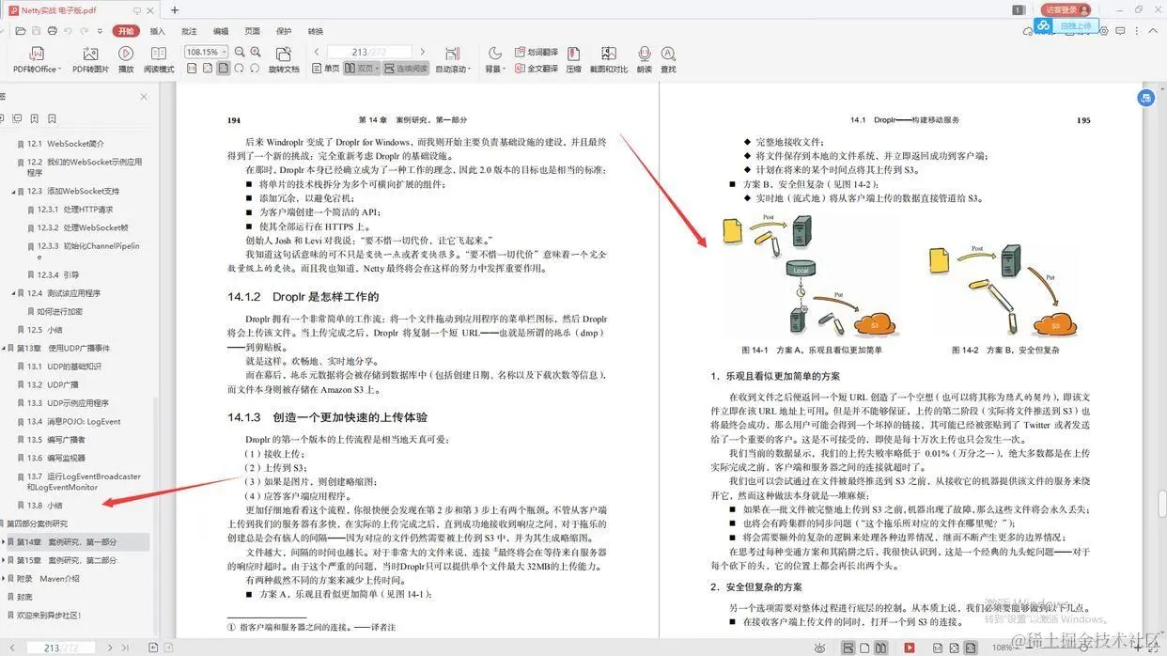The height and width of the screenshot is (656, 1167).
Task: Toggle 单页 single page view
Action: 327,69
